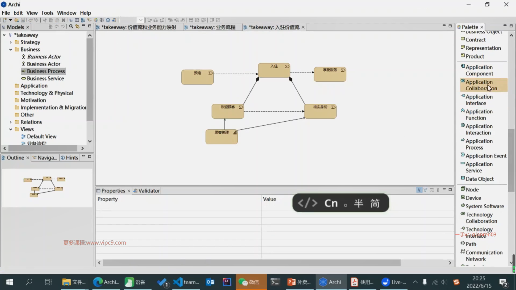Viewport: 516px width, 290px height.
Task: Choose System Software in the palette
Action: pyautogui.click(x=484, y=206)
